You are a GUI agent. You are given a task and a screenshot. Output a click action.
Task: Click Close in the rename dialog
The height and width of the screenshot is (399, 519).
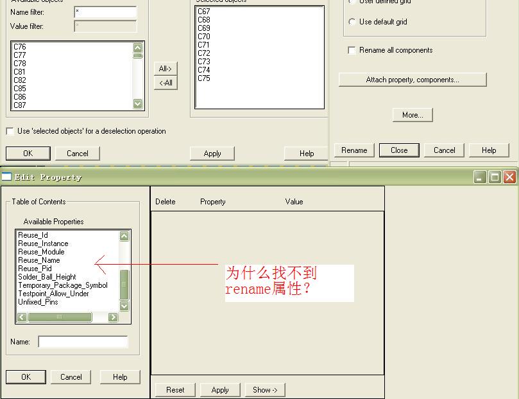(399, 150)
